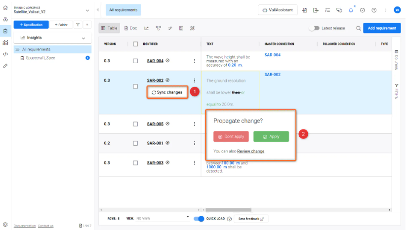Open the top bar three-dot menu
The height and width of the screenshot is (235, 406).
pos(386,10)
